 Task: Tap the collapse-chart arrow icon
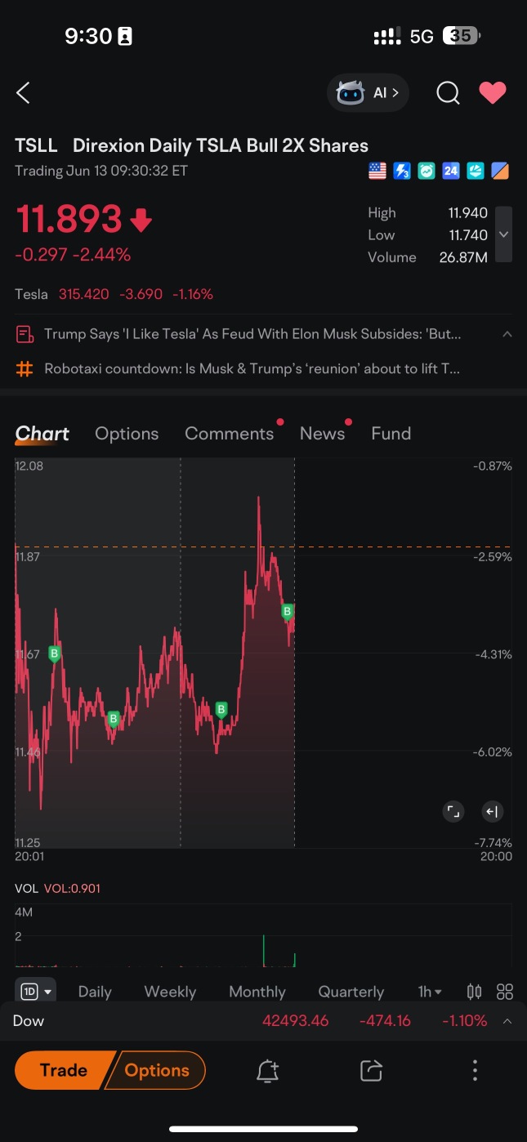click(492, 811)
